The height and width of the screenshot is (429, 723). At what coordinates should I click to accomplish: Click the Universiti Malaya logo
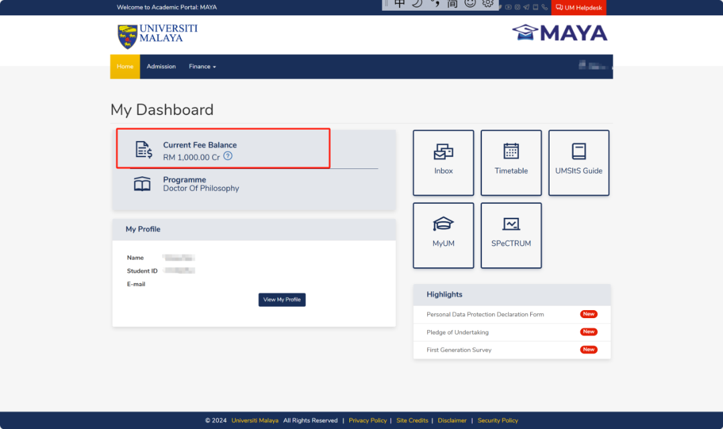(157, 36)
